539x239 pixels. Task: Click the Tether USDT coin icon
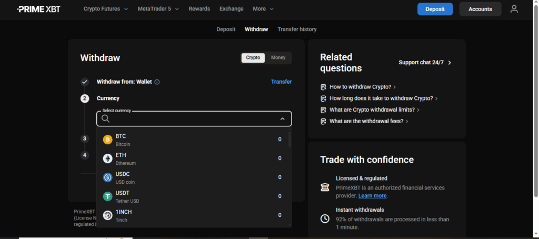click(107, 196)
